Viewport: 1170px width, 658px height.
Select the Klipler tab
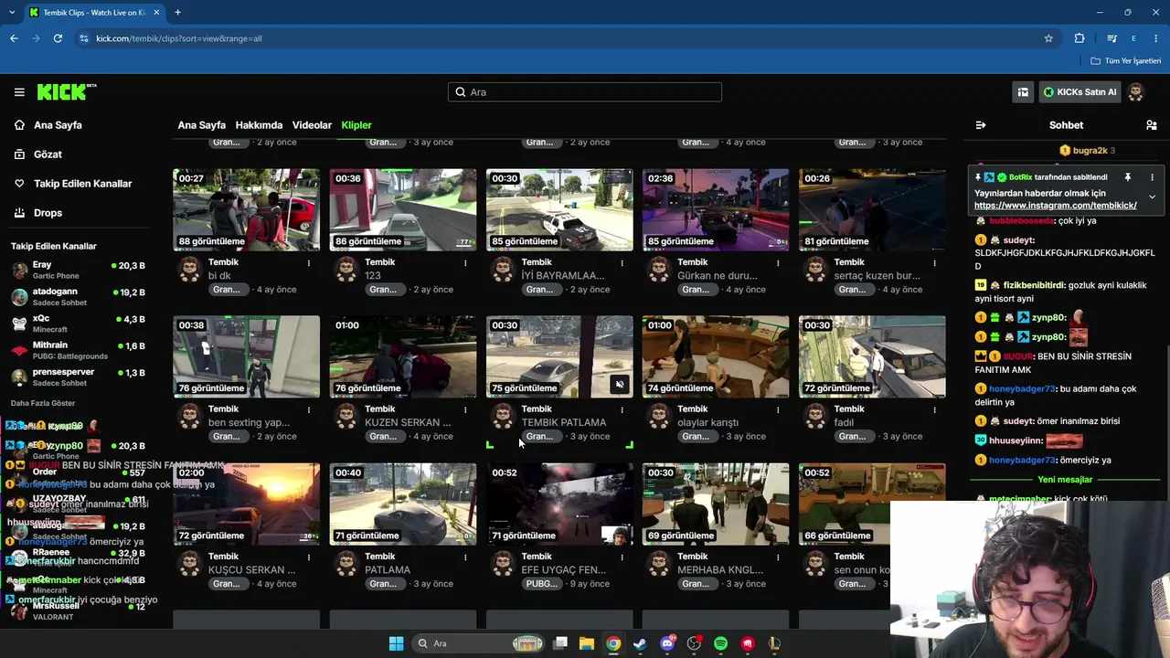pyautogui.click(x=356, y=125)
